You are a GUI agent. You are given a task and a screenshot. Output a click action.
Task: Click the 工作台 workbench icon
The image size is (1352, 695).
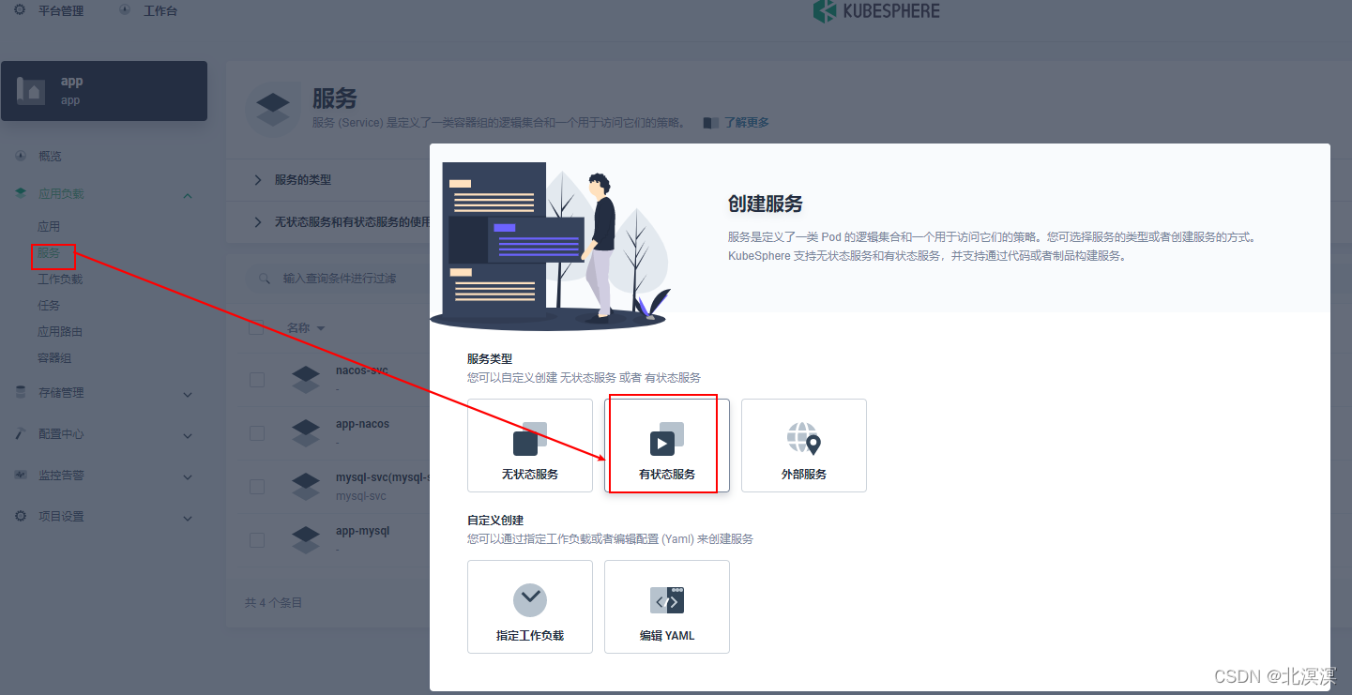[126, 10]
